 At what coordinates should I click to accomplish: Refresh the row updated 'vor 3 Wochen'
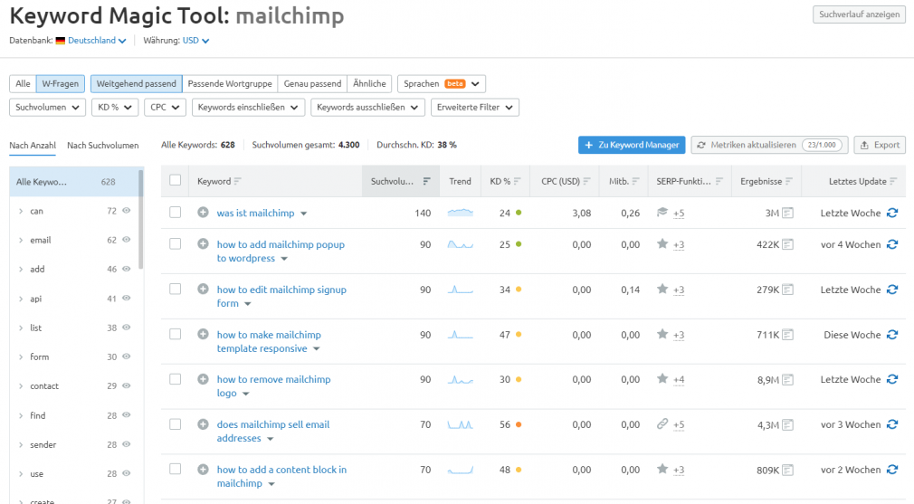[x=892, y=424]
